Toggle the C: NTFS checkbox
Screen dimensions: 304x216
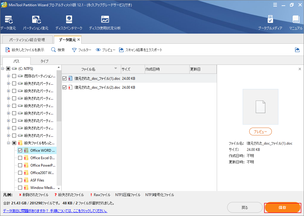click(8, 68)
